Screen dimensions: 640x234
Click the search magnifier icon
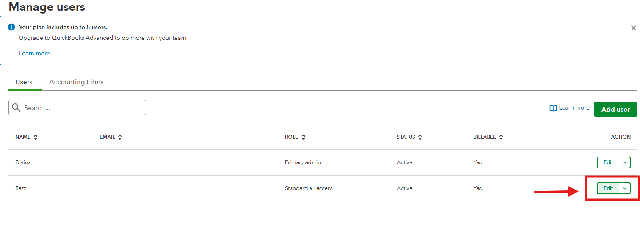click(x=16, y=107)
